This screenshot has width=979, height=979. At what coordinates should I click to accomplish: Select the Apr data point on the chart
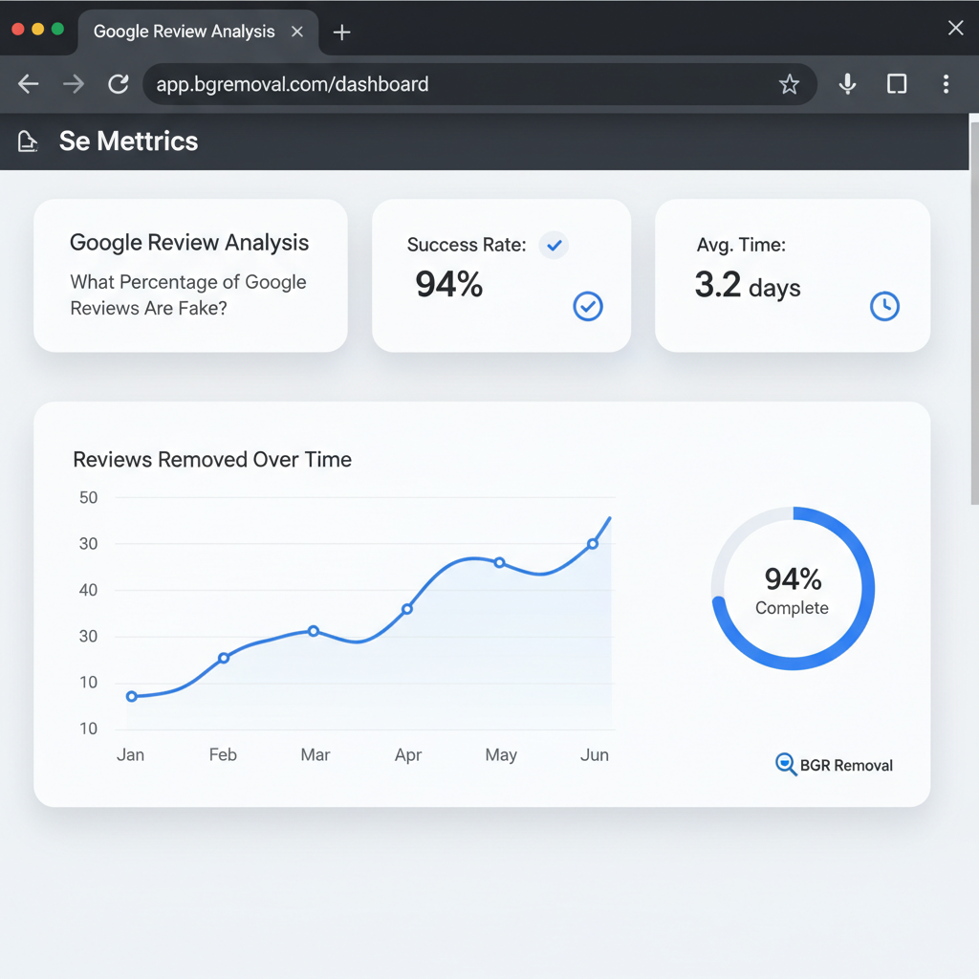406,609
